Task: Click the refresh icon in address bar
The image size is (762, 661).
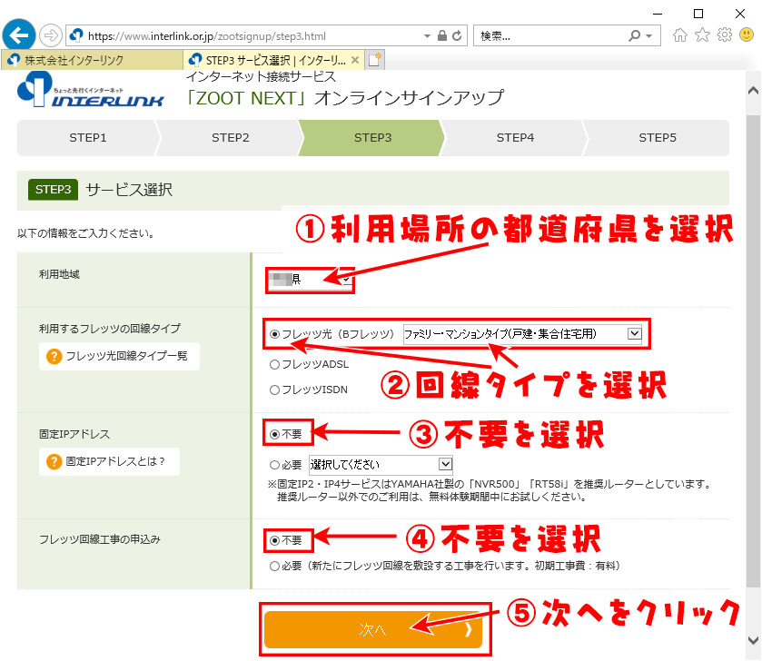Action: point(457,35)
